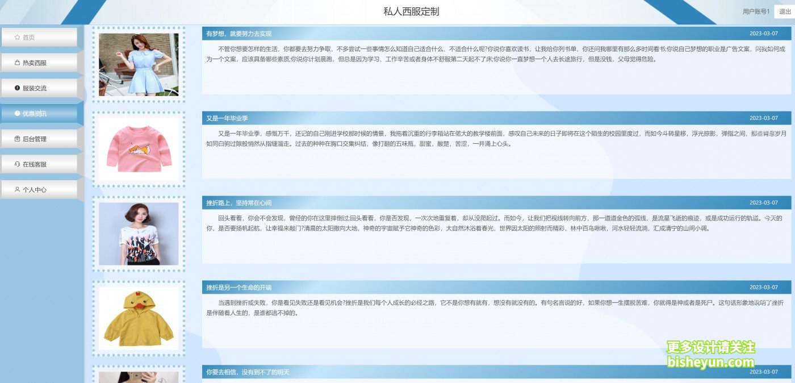The width and height of the screenshot is (795, 383).
Task: Open article 你要去相信，没有到不了的明天
Action: 248,372
